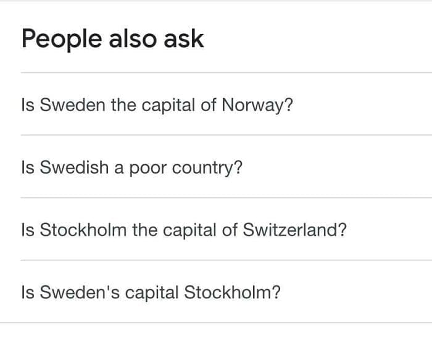
Task: Click the word 'Switzerland?' in third question
Action: pyautogui.click(x=296, y=230)
